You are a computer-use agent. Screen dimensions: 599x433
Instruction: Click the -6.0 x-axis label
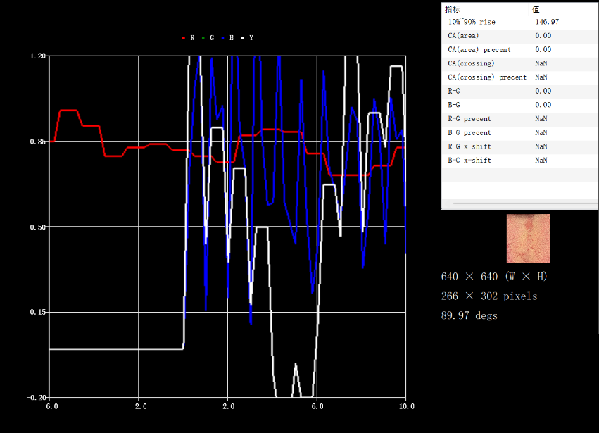50,406
